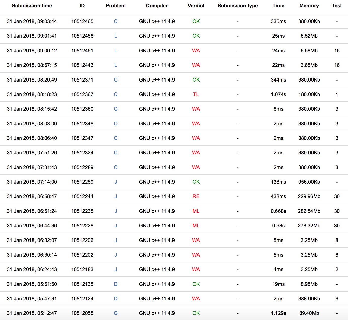This screenshot has width=348, height=320.
Task: Open problem C link for TL submission 10512367
Action: (116, 94)
